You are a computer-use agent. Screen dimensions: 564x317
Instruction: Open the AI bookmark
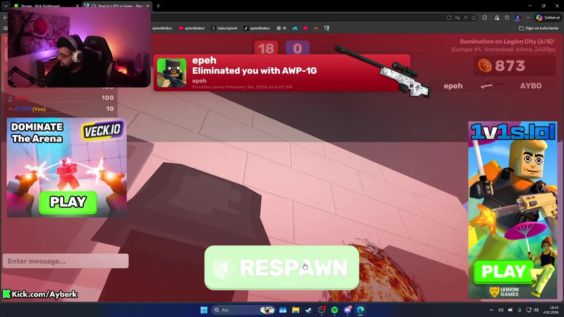click(x=281, y=28)
